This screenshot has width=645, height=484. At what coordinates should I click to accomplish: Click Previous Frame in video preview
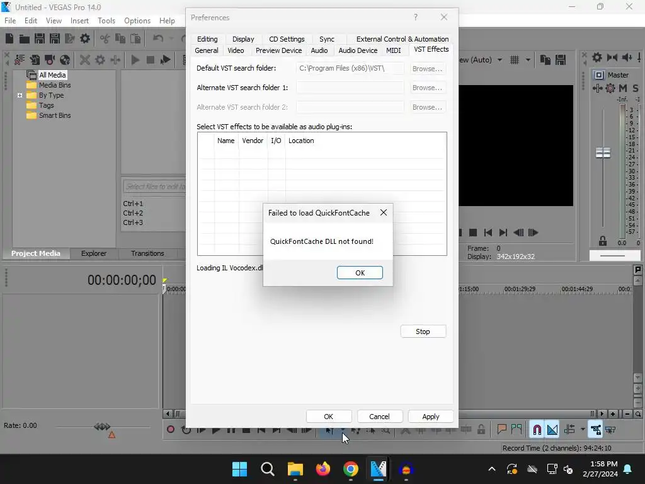[x=518, y=233]
